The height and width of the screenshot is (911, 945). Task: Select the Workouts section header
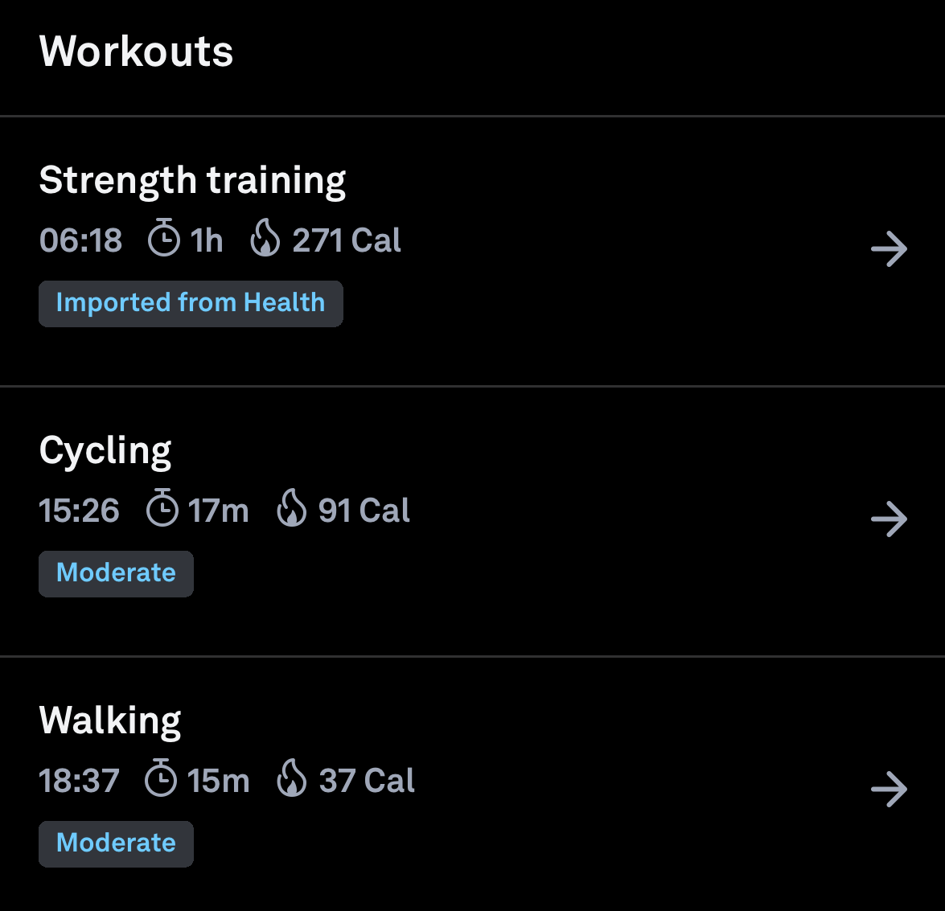coord(136,51)
